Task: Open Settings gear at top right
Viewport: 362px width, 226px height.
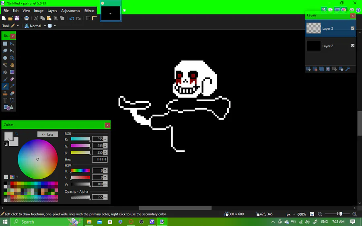Action: point(352,10)
